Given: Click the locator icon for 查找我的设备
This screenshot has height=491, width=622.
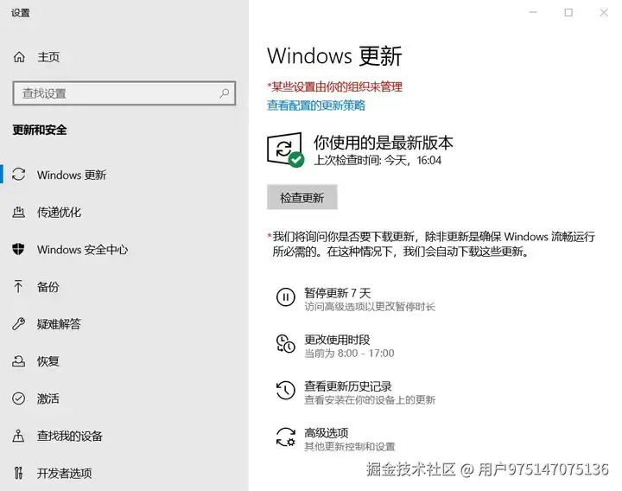Looking at the screenshot, I should [x=18, y=436].
